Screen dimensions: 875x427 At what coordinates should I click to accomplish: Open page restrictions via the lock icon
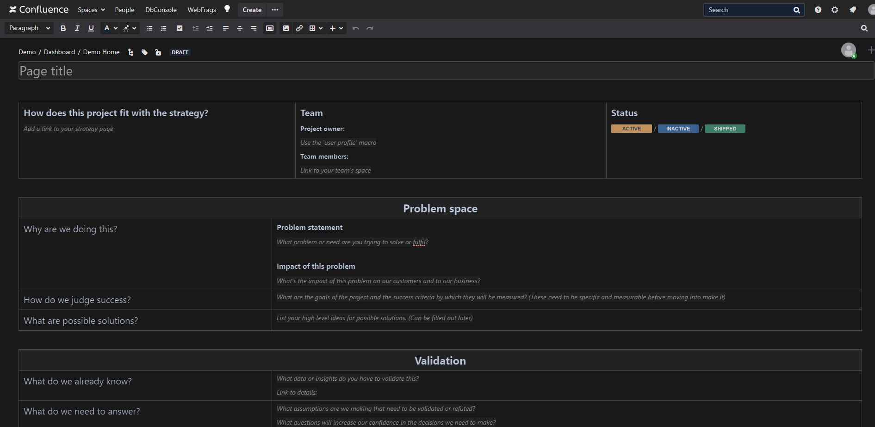pyautogui.click(x=158, y=52)
